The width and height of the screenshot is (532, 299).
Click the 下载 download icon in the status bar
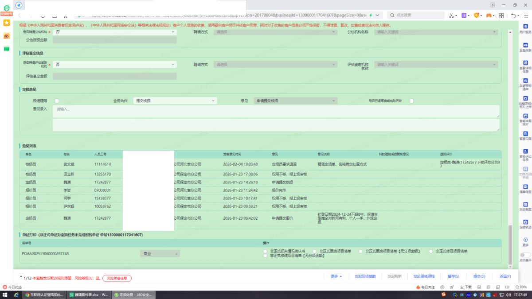coord(466,287)
